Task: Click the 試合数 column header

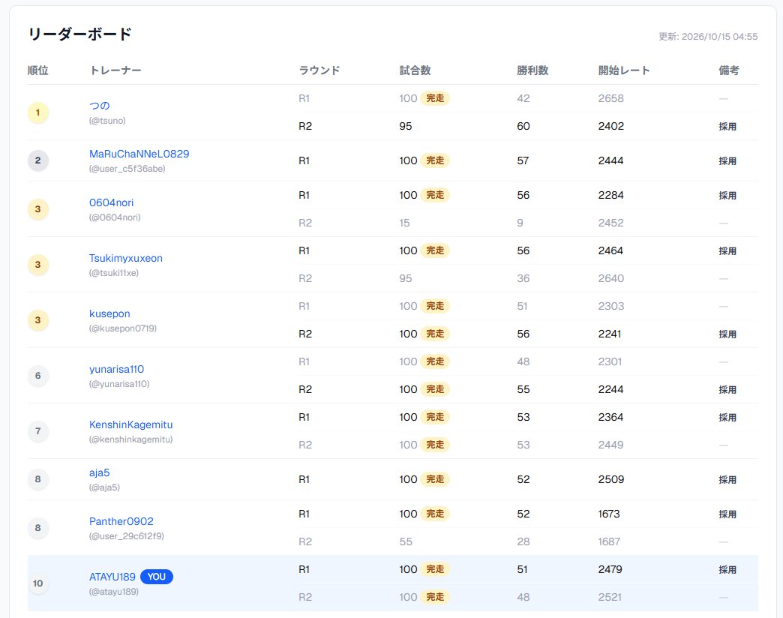Action: pyautogui.click(x=415, y=70)
